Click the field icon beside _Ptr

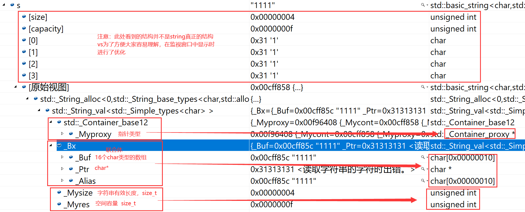click(x=71, y=169)
